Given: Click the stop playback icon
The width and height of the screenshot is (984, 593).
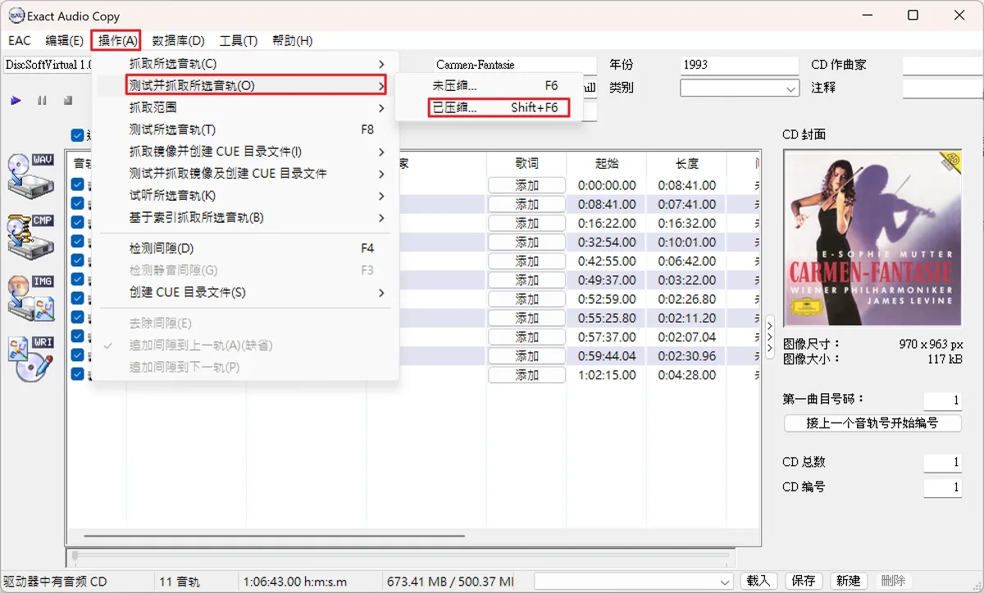Looking at the screenshot, I should pos(68,101).
